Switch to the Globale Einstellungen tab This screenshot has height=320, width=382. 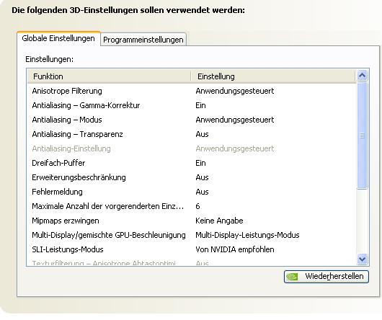(58, 38)
